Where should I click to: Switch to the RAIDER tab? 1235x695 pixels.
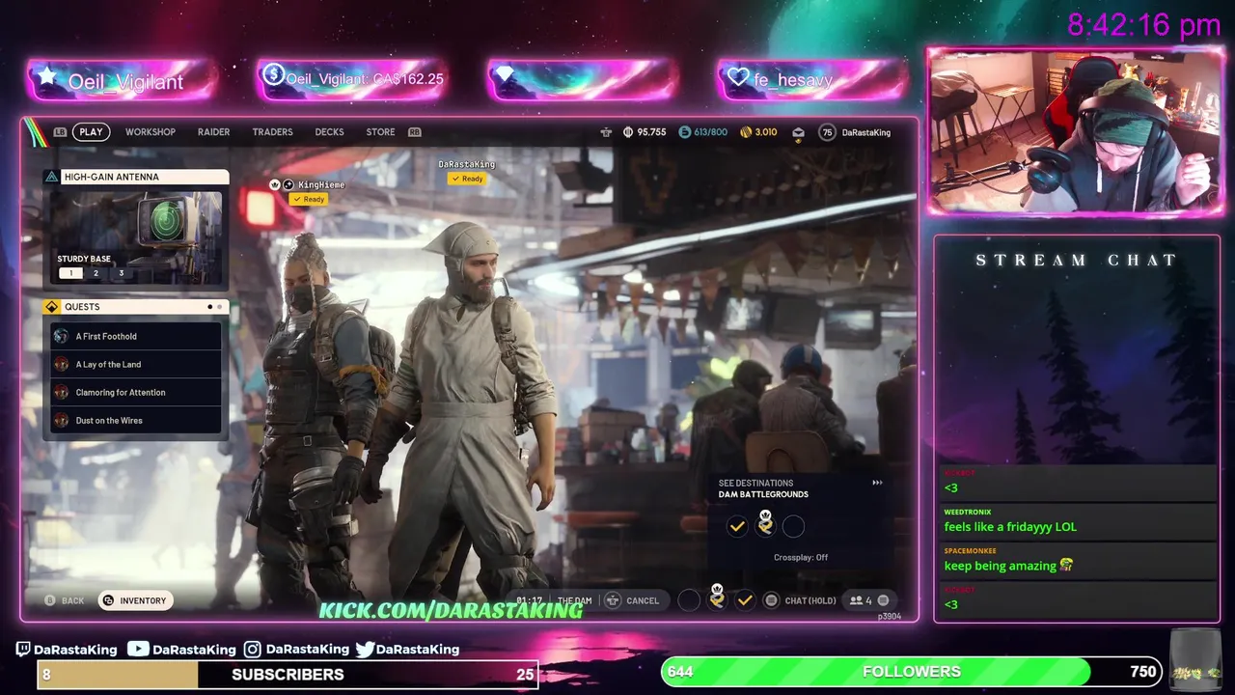point(213,132)
